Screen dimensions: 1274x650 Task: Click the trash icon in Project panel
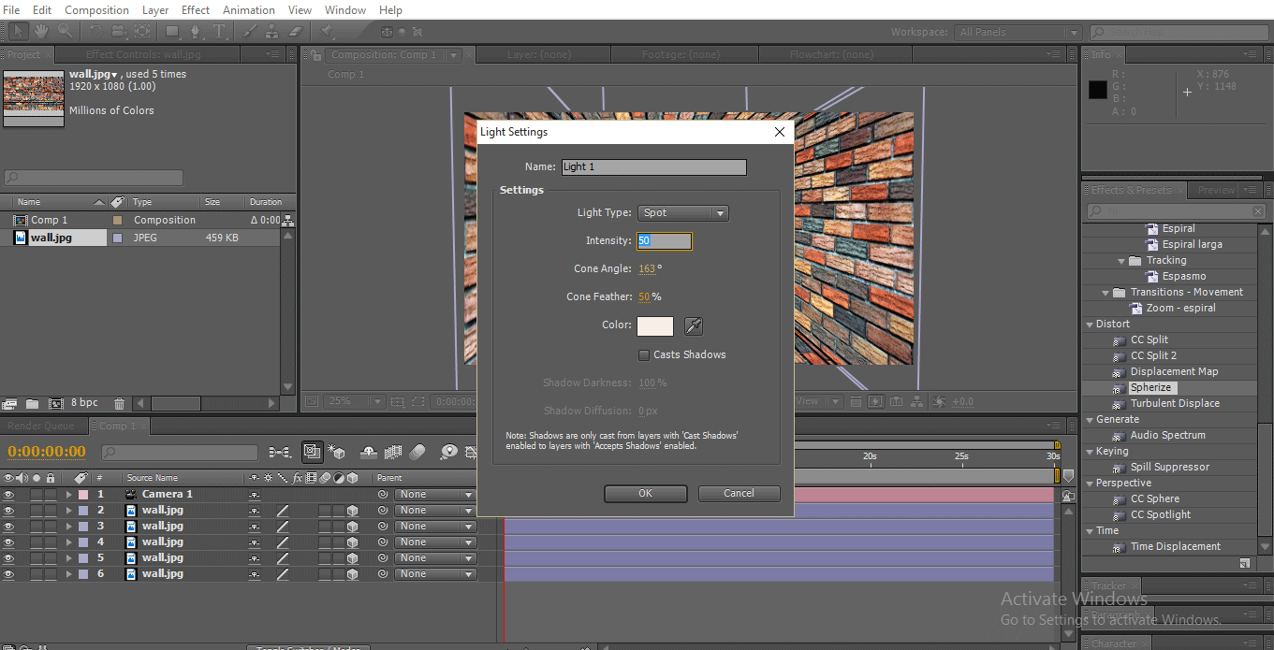(x=119, y=404)
